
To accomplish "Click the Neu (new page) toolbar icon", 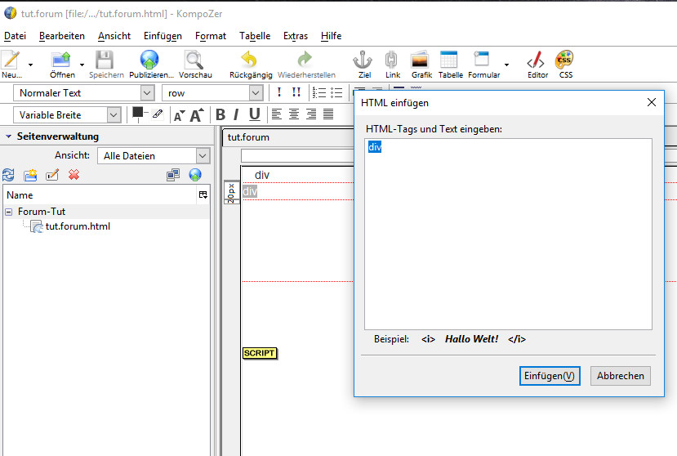I will click(x=11, y=60).
